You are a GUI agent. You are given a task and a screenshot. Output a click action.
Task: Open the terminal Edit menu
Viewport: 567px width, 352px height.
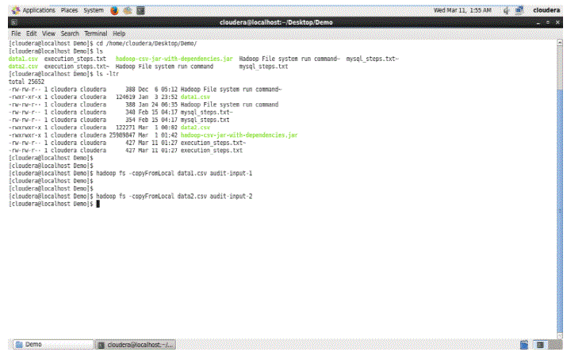click(32, 34)
